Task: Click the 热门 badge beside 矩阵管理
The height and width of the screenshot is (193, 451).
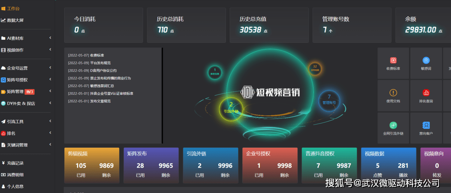Action: pyautogui.click(x=29, y=92)
